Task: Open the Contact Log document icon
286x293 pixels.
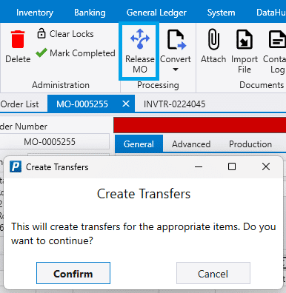Action: coord(277,39)
